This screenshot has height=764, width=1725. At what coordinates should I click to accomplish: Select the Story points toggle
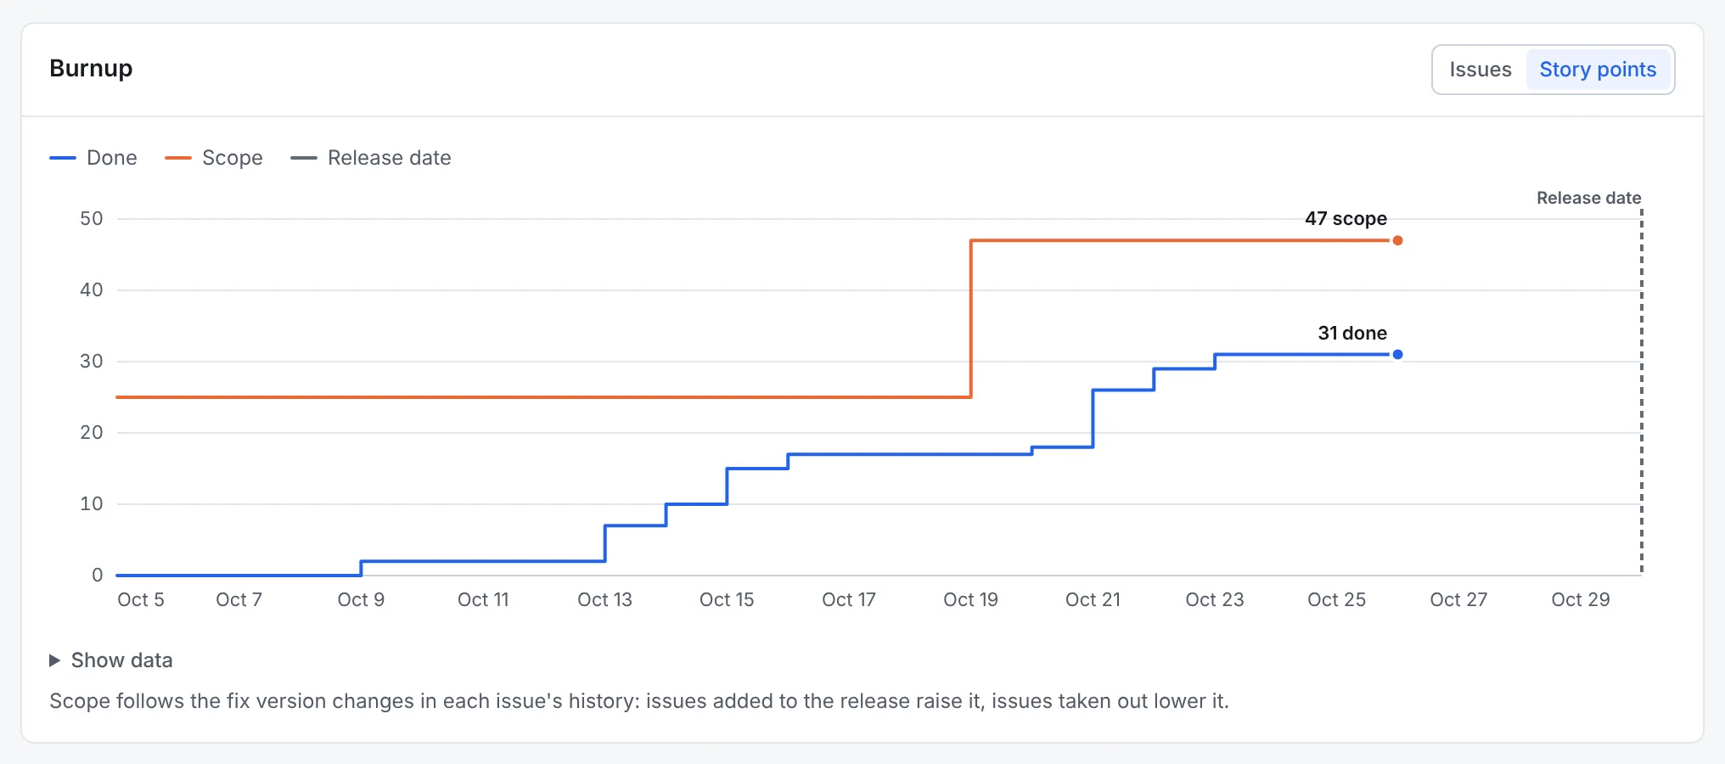(1598, 70)
